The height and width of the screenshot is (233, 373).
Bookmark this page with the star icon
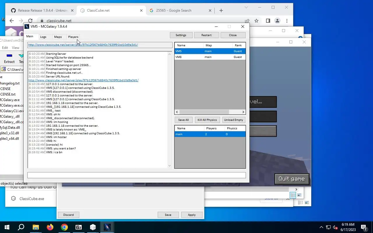click(256, 21)
